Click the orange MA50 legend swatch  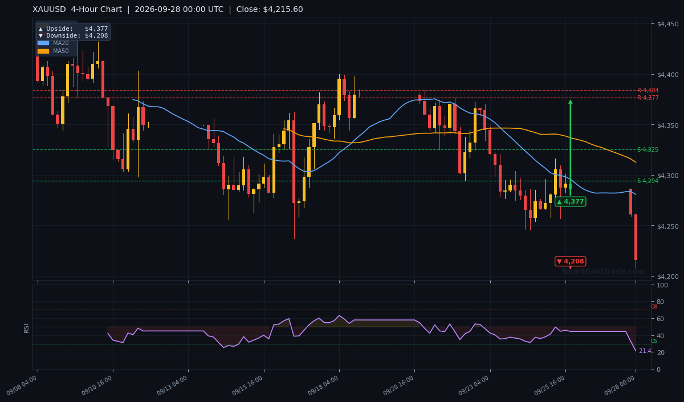tap(43, 51)
